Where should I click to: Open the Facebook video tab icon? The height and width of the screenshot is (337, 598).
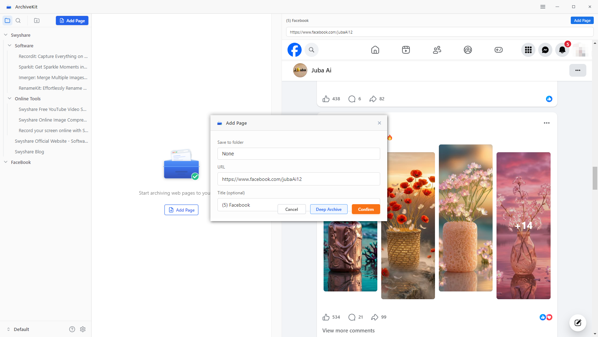click(406, 50)
